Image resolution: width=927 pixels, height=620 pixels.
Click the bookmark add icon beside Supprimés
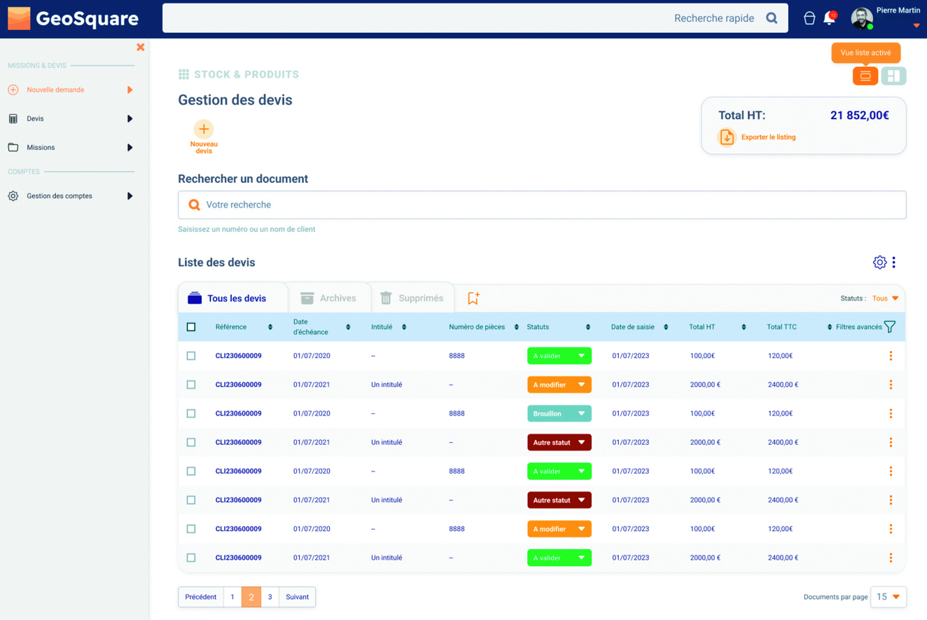coord(473,298)
